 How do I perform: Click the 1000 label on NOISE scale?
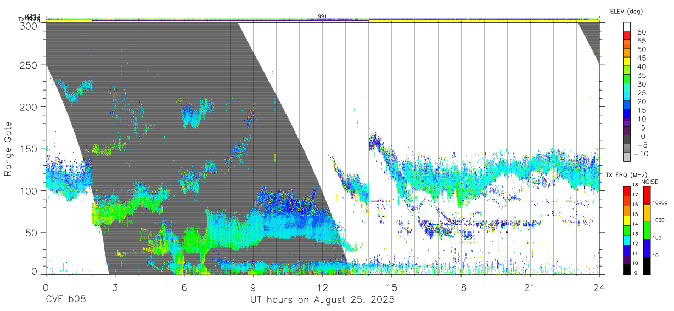coord(660,220)
